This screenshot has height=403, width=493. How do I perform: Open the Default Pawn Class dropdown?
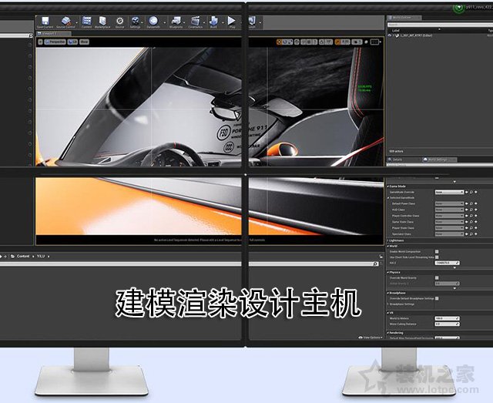pyautogui.click(x=449, y=203)
